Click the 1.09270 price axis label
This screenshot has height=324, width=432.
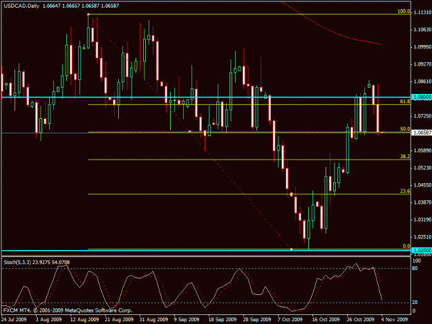click(x=422, y=64)
